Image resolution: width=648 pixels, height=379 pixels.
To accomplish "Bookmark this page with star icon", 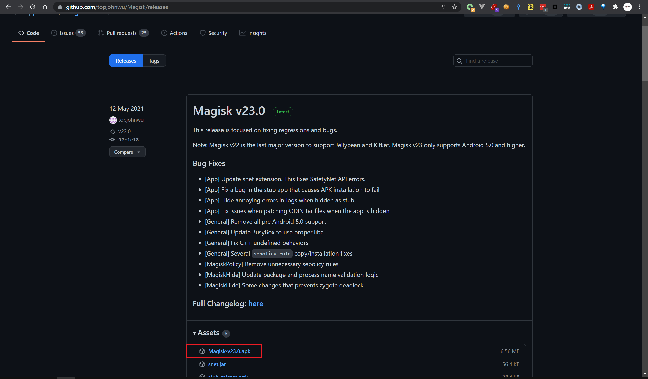I will 454,7.
